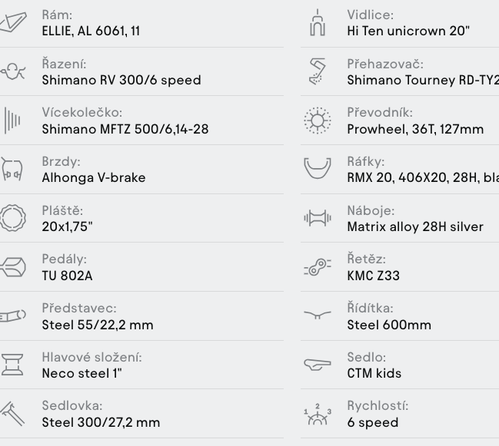
Task: Click the chainring icon beside Převodník
Action: pyautogui.click(x=318, y=121)
